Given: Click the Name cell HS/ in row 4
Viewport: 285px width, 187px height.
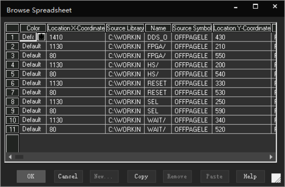Looking at the screenshot, I should coord(158,65).
